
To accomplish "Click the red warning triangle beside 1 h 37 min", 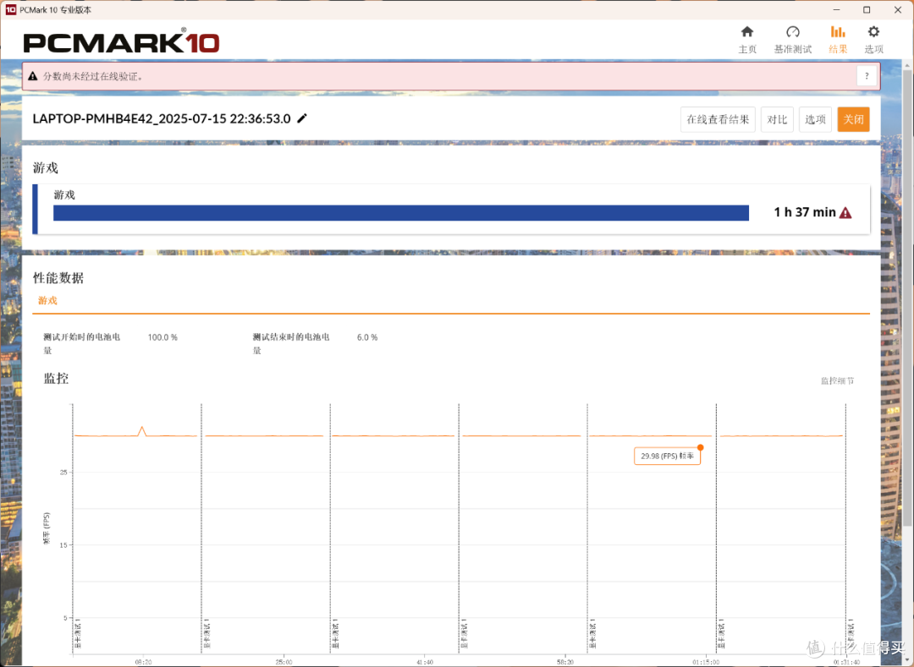I will click(845, 212).
